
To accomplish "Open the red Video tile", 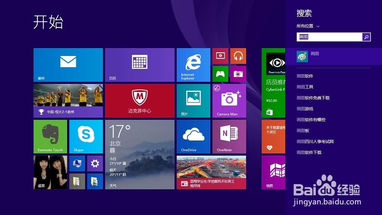I will pos(220,56).
